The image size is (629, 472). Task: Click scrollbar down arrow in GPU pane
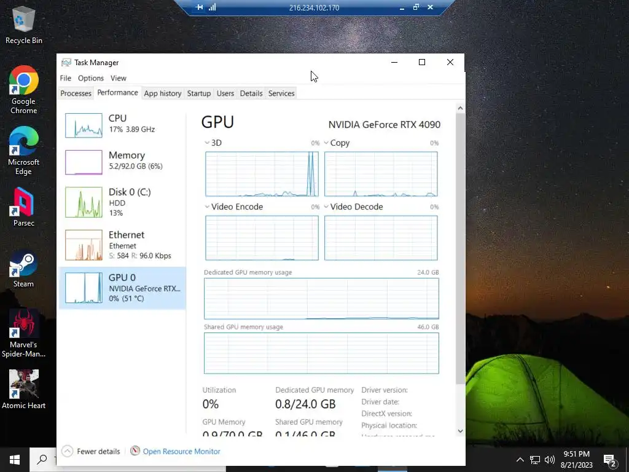coord(460,431)
